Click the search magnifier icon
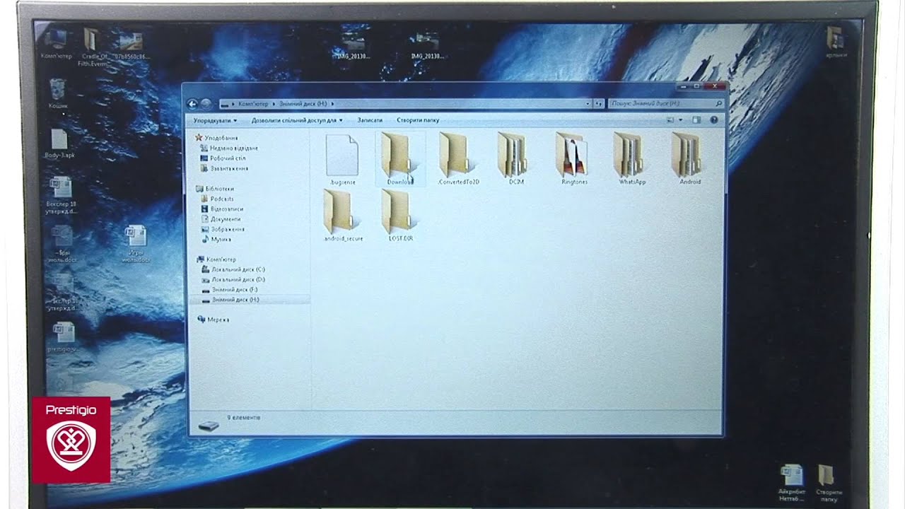This screenshot has width=905, height=509. [718, 104]
